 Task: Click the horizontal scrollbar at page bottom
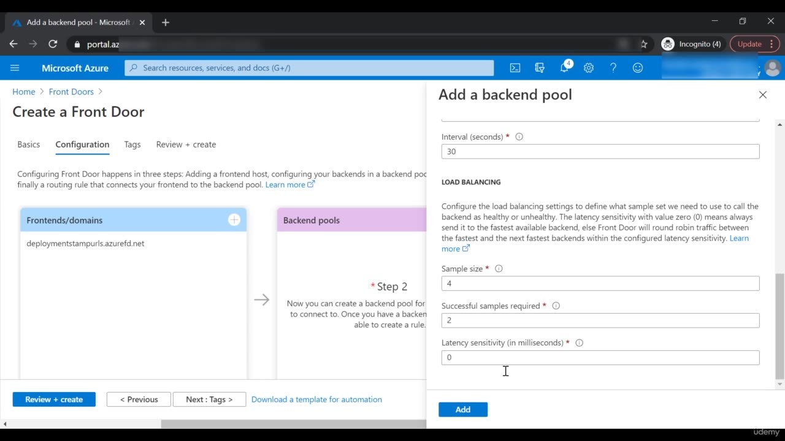[x=293, y=424]
